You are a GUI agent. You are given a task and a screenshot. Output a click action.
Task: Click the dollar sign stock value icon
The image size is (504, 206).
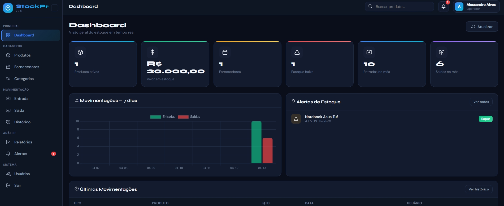[153, 52]
